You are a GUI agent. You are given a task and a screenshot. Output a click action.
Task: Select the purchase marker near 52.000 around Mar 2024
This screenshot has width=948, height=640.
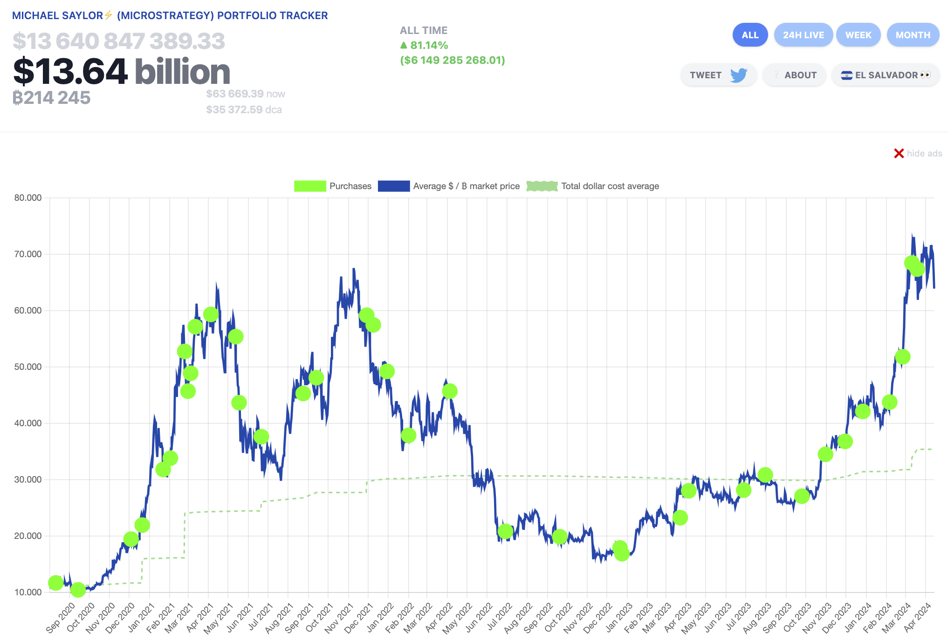pyautogui.click(x=903, y=357)
